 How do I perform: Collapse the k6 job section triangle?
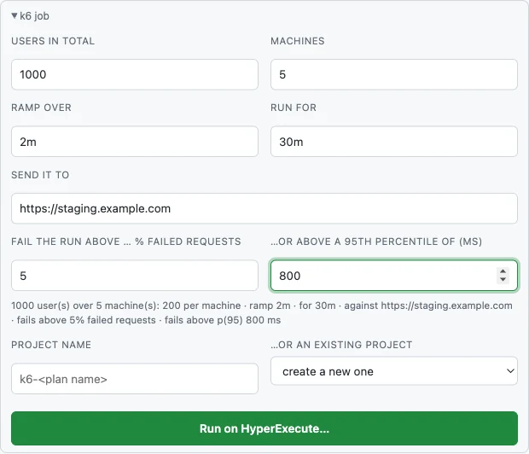(x=15, y=15)
